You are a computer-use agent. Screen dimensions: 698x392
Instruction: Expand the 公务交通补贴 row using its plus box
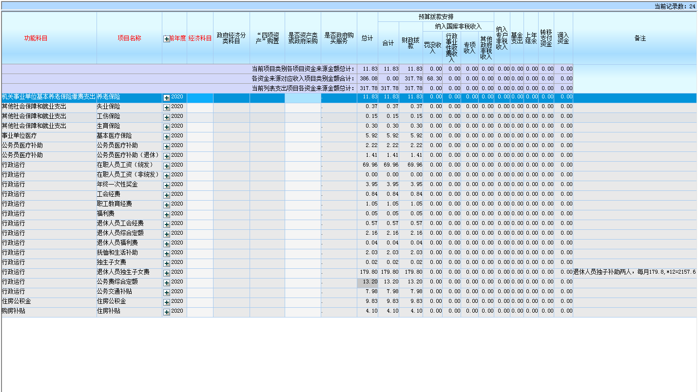pos(167,293)
